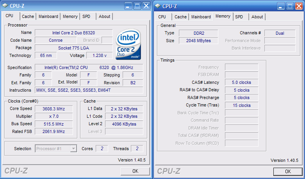The image size is (305, 179).
Task: Click the 65 nm technology value
Action: 46,55
